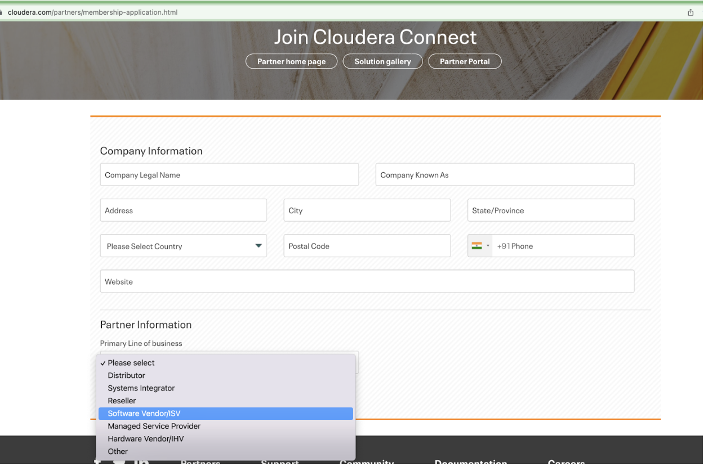
Task: Pick Reseller from the dropdown list
Action: 226,400
